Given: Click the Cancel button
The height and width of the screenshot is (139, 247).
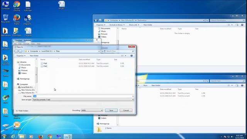Looking at the screenshot, I should click(x=126, y=110).
